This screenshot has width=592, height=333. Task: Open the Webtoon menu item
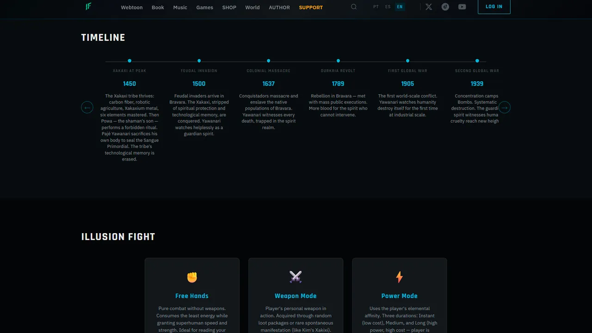pos(132,7)
